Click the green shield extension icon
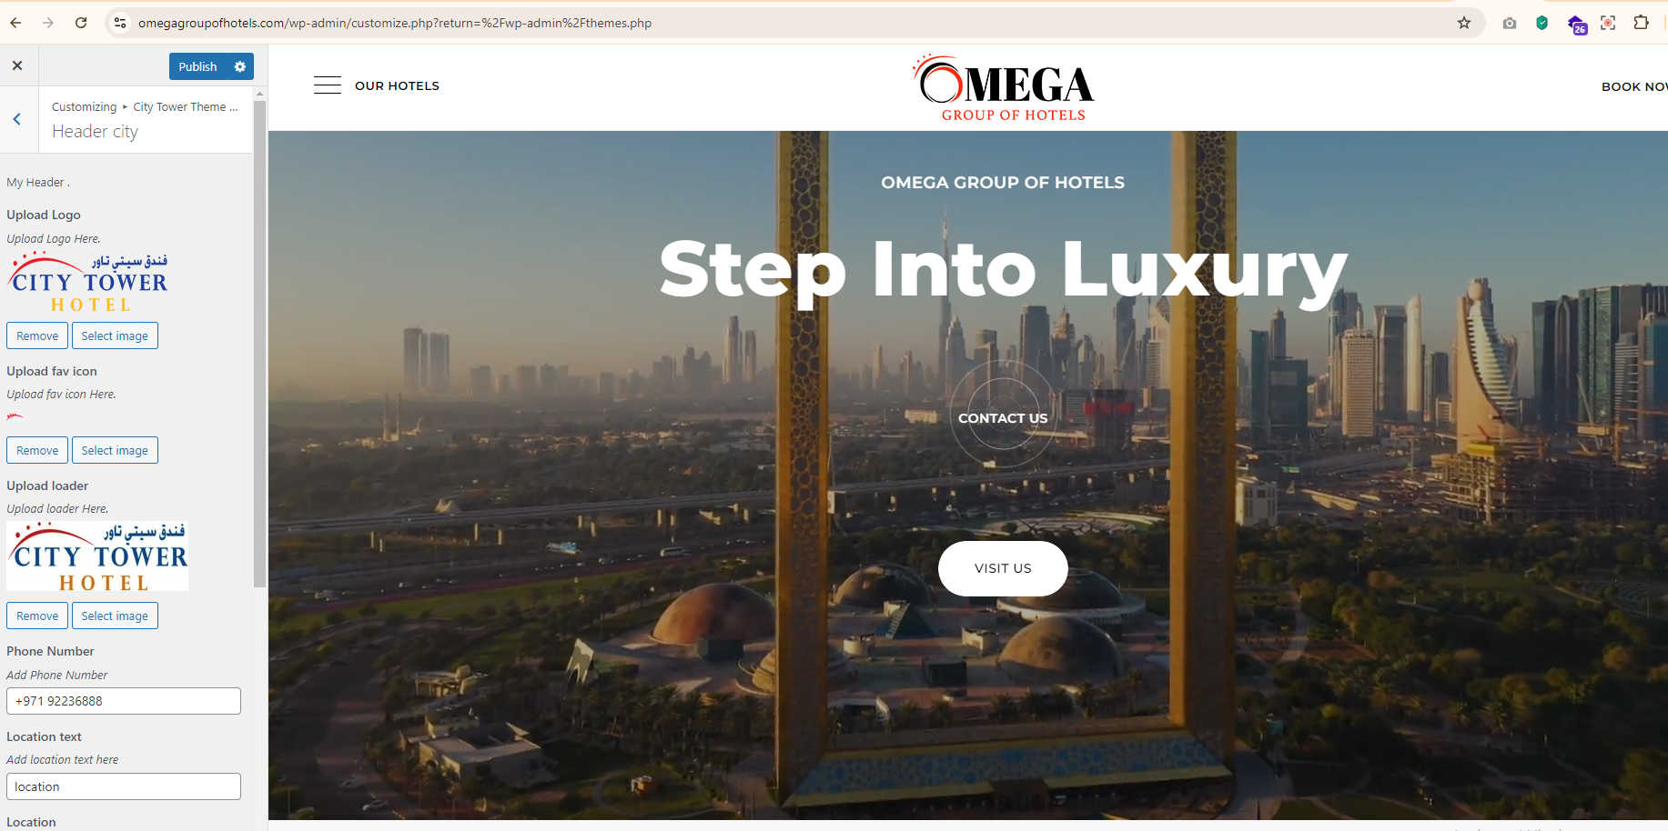Viewport: 1668px width, 831px height. (x=1542, y=23)
